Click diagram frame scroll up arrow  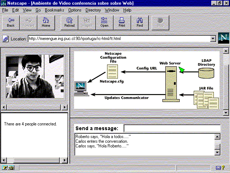[x=226, y=51]
